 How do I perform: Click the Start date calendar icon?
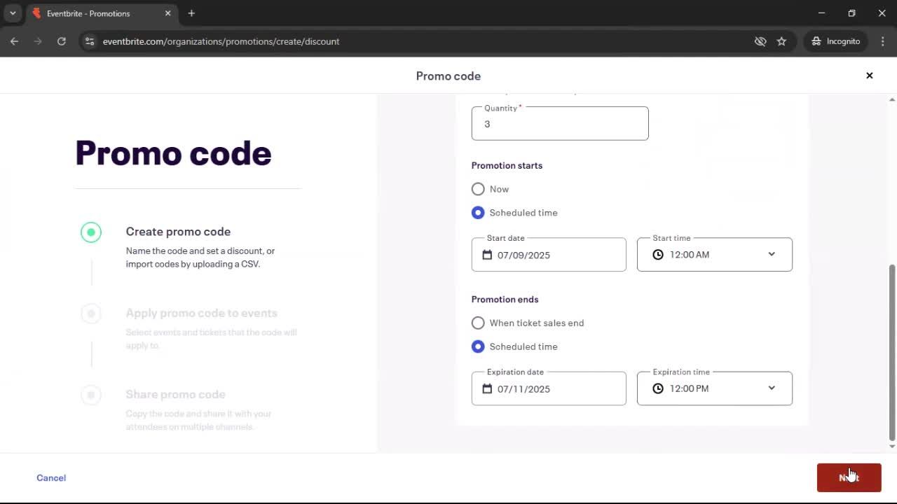(x=487, y=255)
